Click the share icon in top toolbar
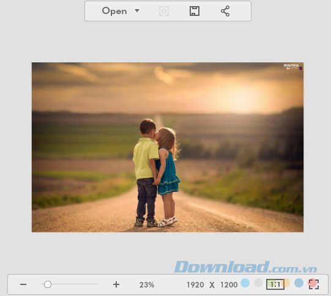 (x=225, y=11)
